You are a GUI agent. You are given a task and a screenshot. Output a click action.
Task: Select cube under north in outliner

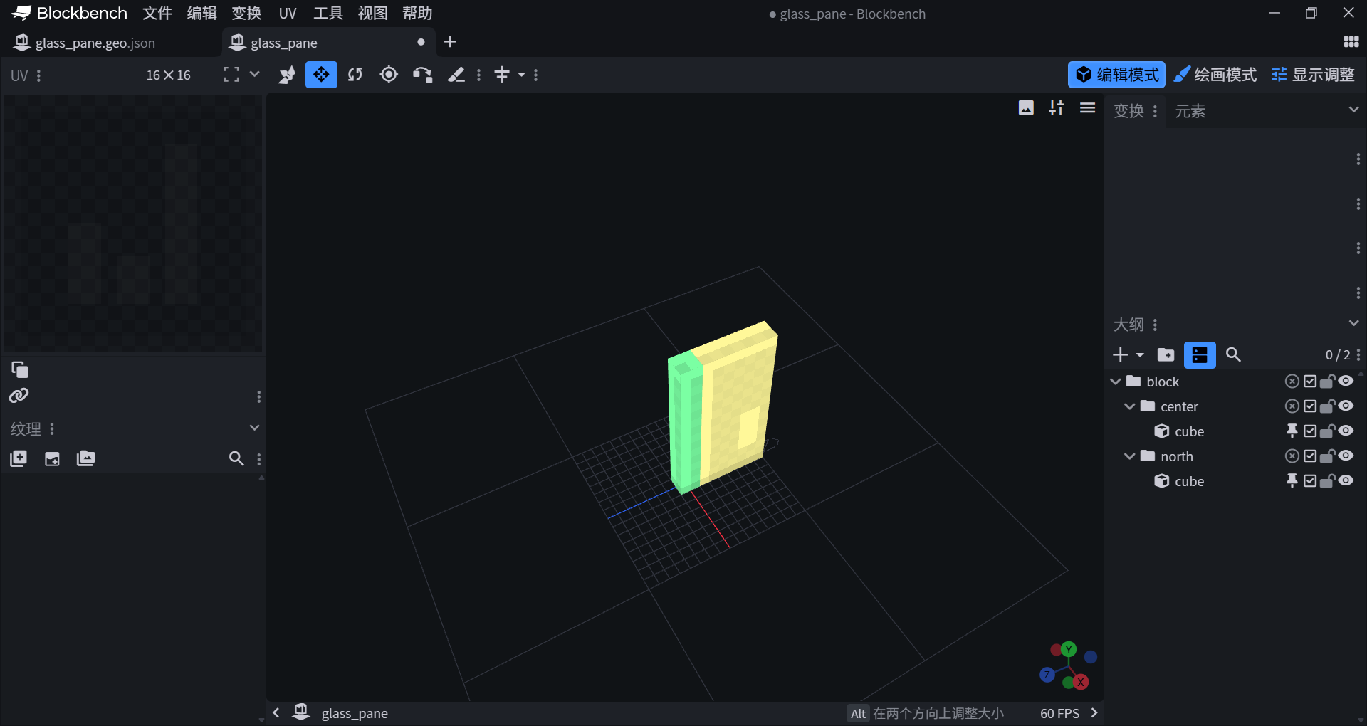tap(1189, 481)
